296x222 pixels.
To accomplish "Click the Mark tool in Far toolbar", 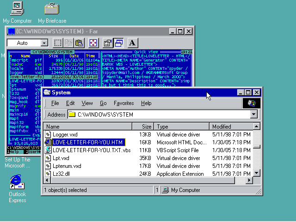I will (x=57, y=43).
